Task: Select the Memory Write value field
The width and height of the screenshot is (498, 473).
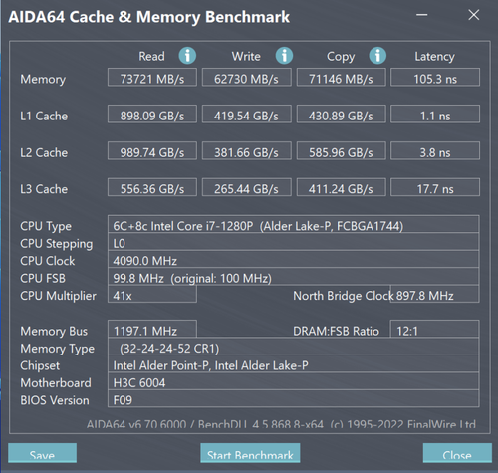Action: click(x=247, y=78)
